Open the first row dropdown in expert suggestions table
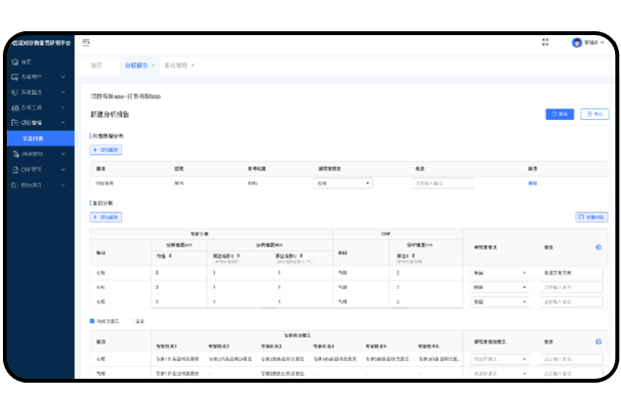This screenshot has width=621, height=410. coord(499,359)
